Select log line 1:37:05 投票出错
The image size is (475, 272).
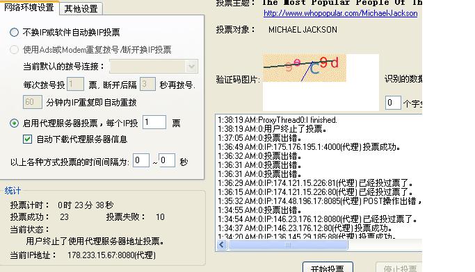259,138
